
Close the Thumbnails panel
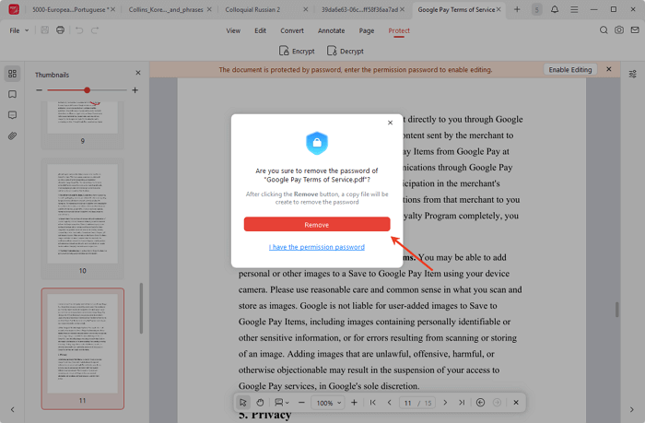coord(138,73)
